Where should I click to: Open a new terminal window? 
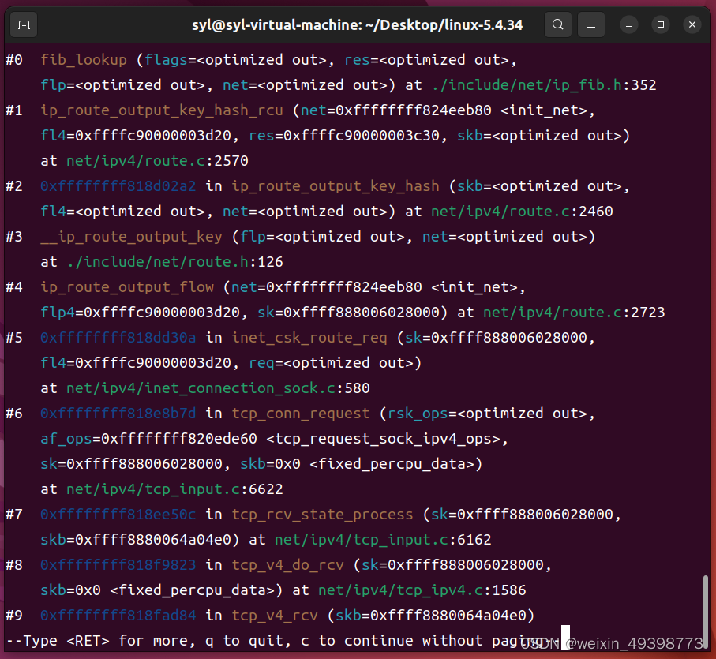pos(24,24)
